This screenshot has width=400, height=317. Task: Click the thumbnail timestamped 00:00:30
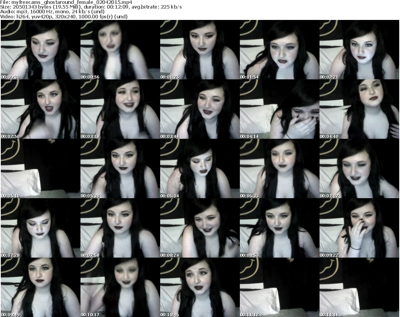pyautogui.click(x=40, y=50)
